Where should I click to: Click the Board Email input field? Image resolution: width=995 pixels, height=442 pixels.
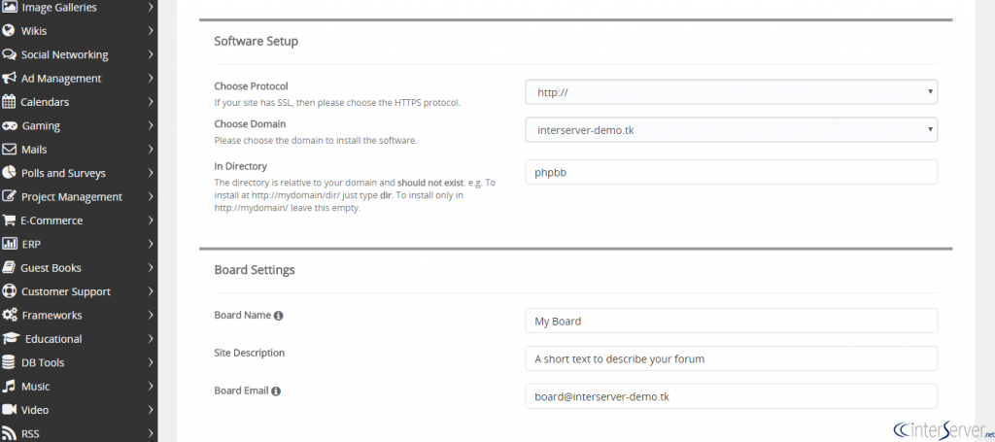(x=731, y=396)
